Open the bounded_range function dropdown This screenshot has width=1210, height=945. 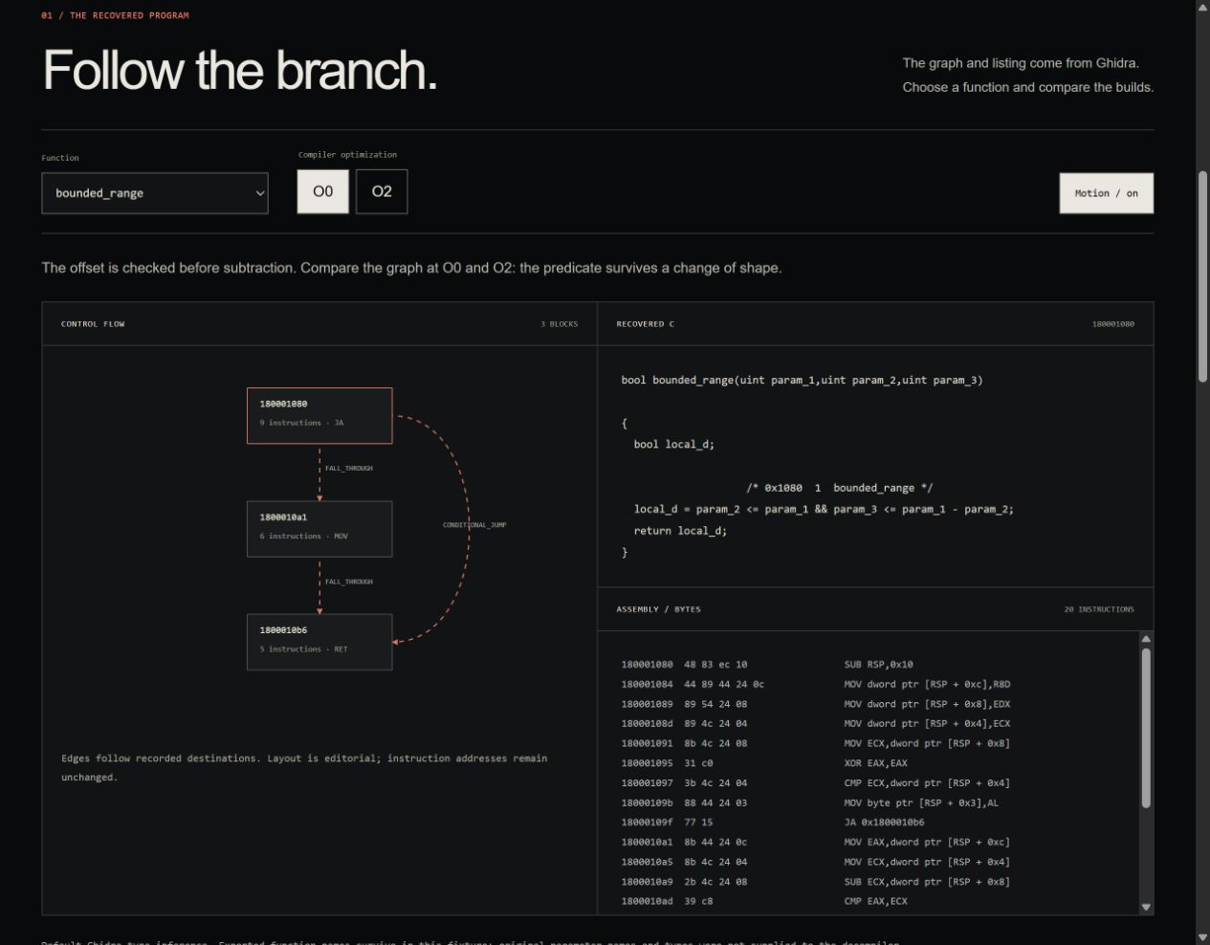click(x=155, y=193)
